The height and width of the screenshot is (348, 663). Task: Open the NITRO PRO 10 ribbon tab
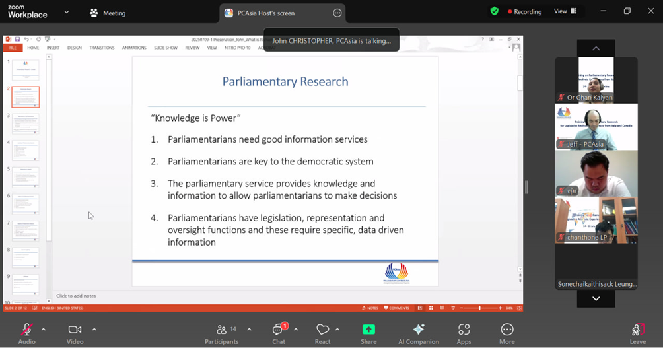tap(237, 48)
